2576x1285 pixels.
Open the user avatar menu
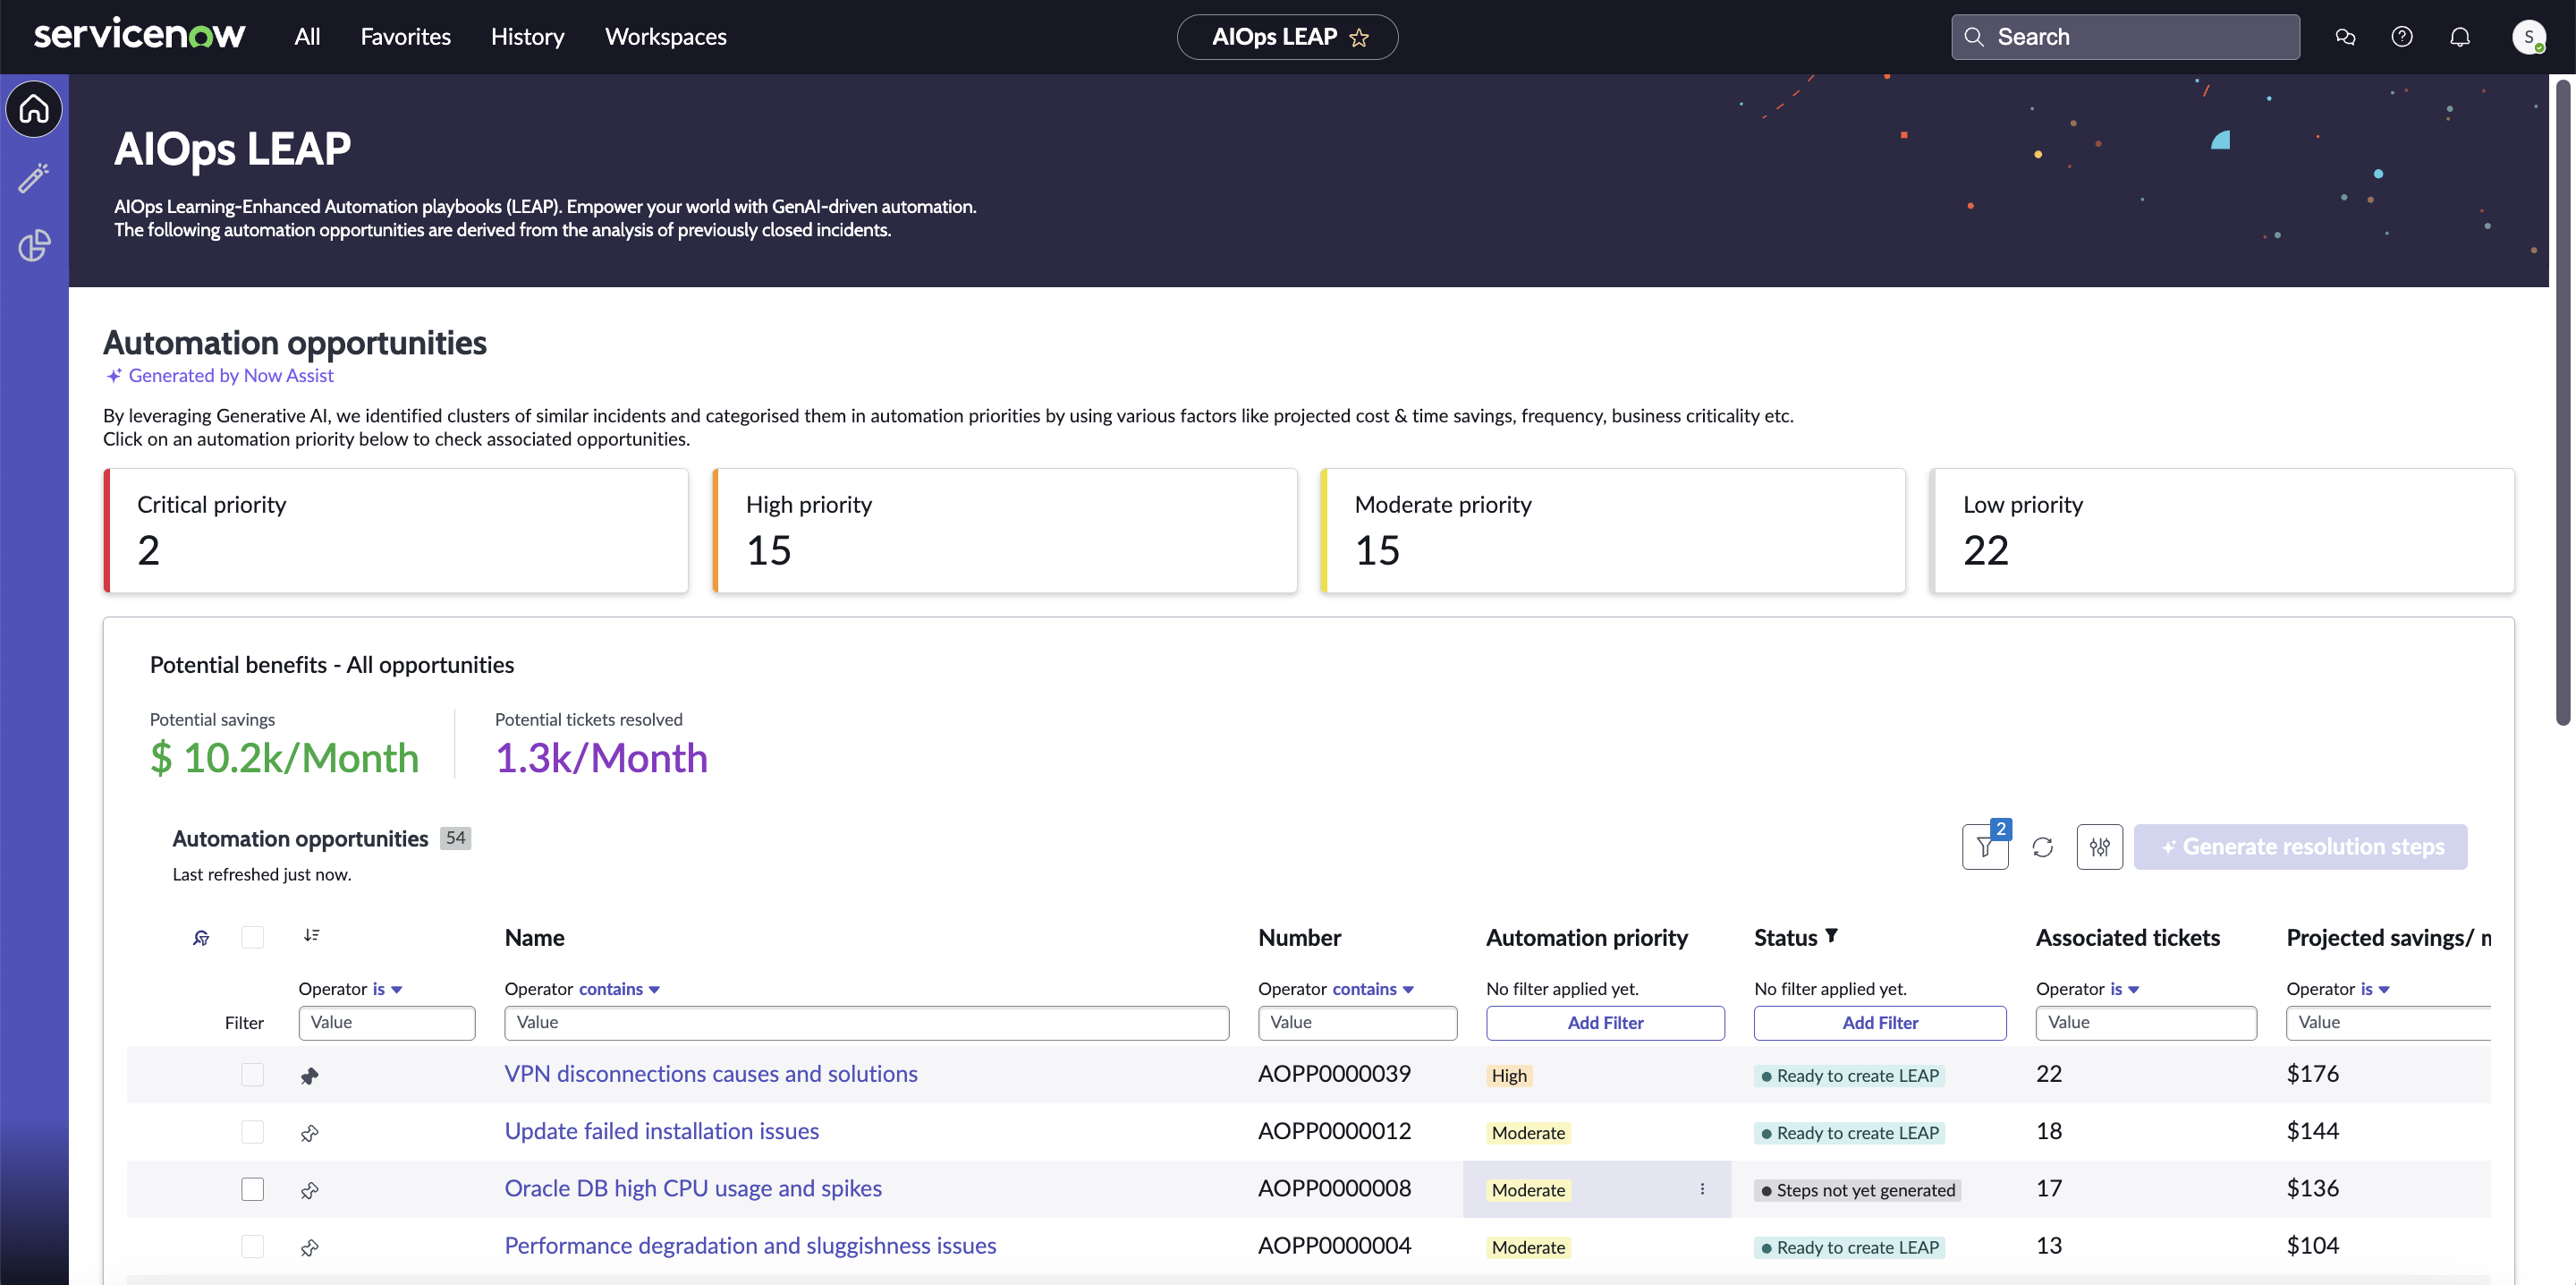pos(2529,37)
